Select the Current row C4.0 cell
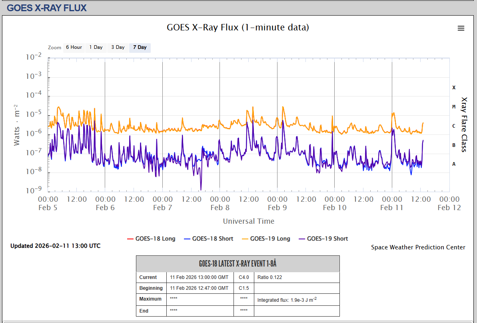The image size is (477, 323). (244, 277)
